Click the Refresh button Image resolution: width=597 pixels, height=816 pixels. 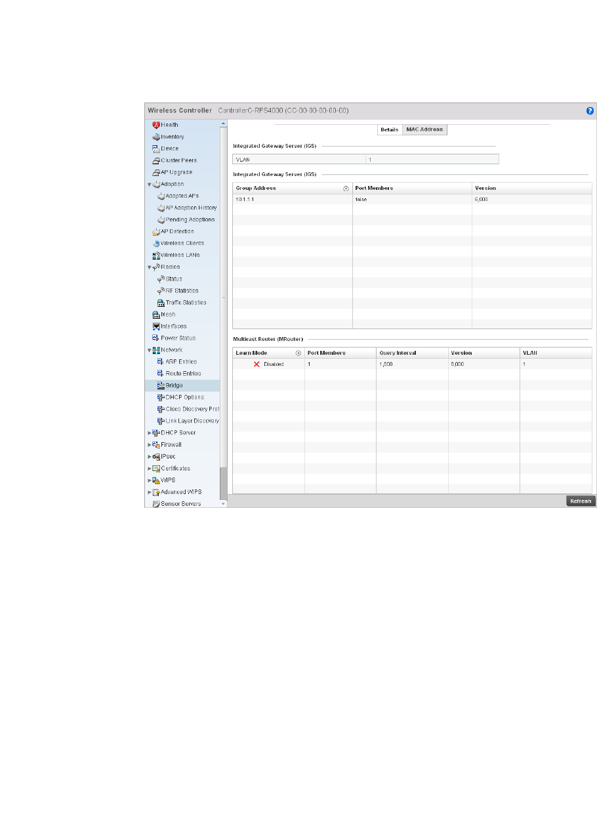[581, 501]
